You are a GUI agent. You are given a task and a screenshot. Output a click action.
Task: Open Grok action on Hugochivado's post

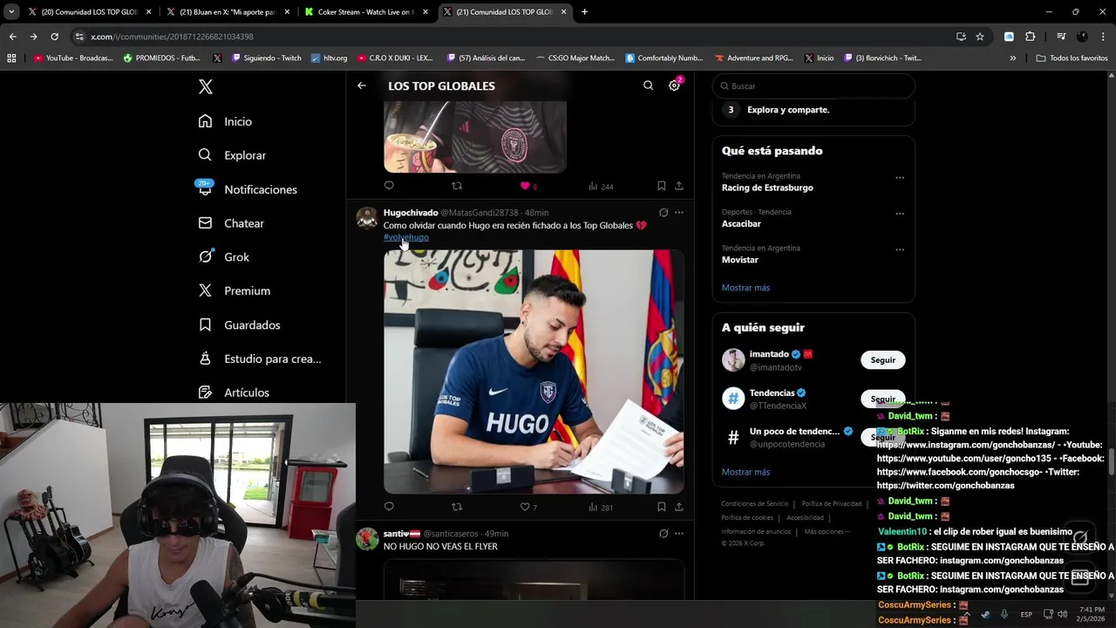(x=663, y=213)
